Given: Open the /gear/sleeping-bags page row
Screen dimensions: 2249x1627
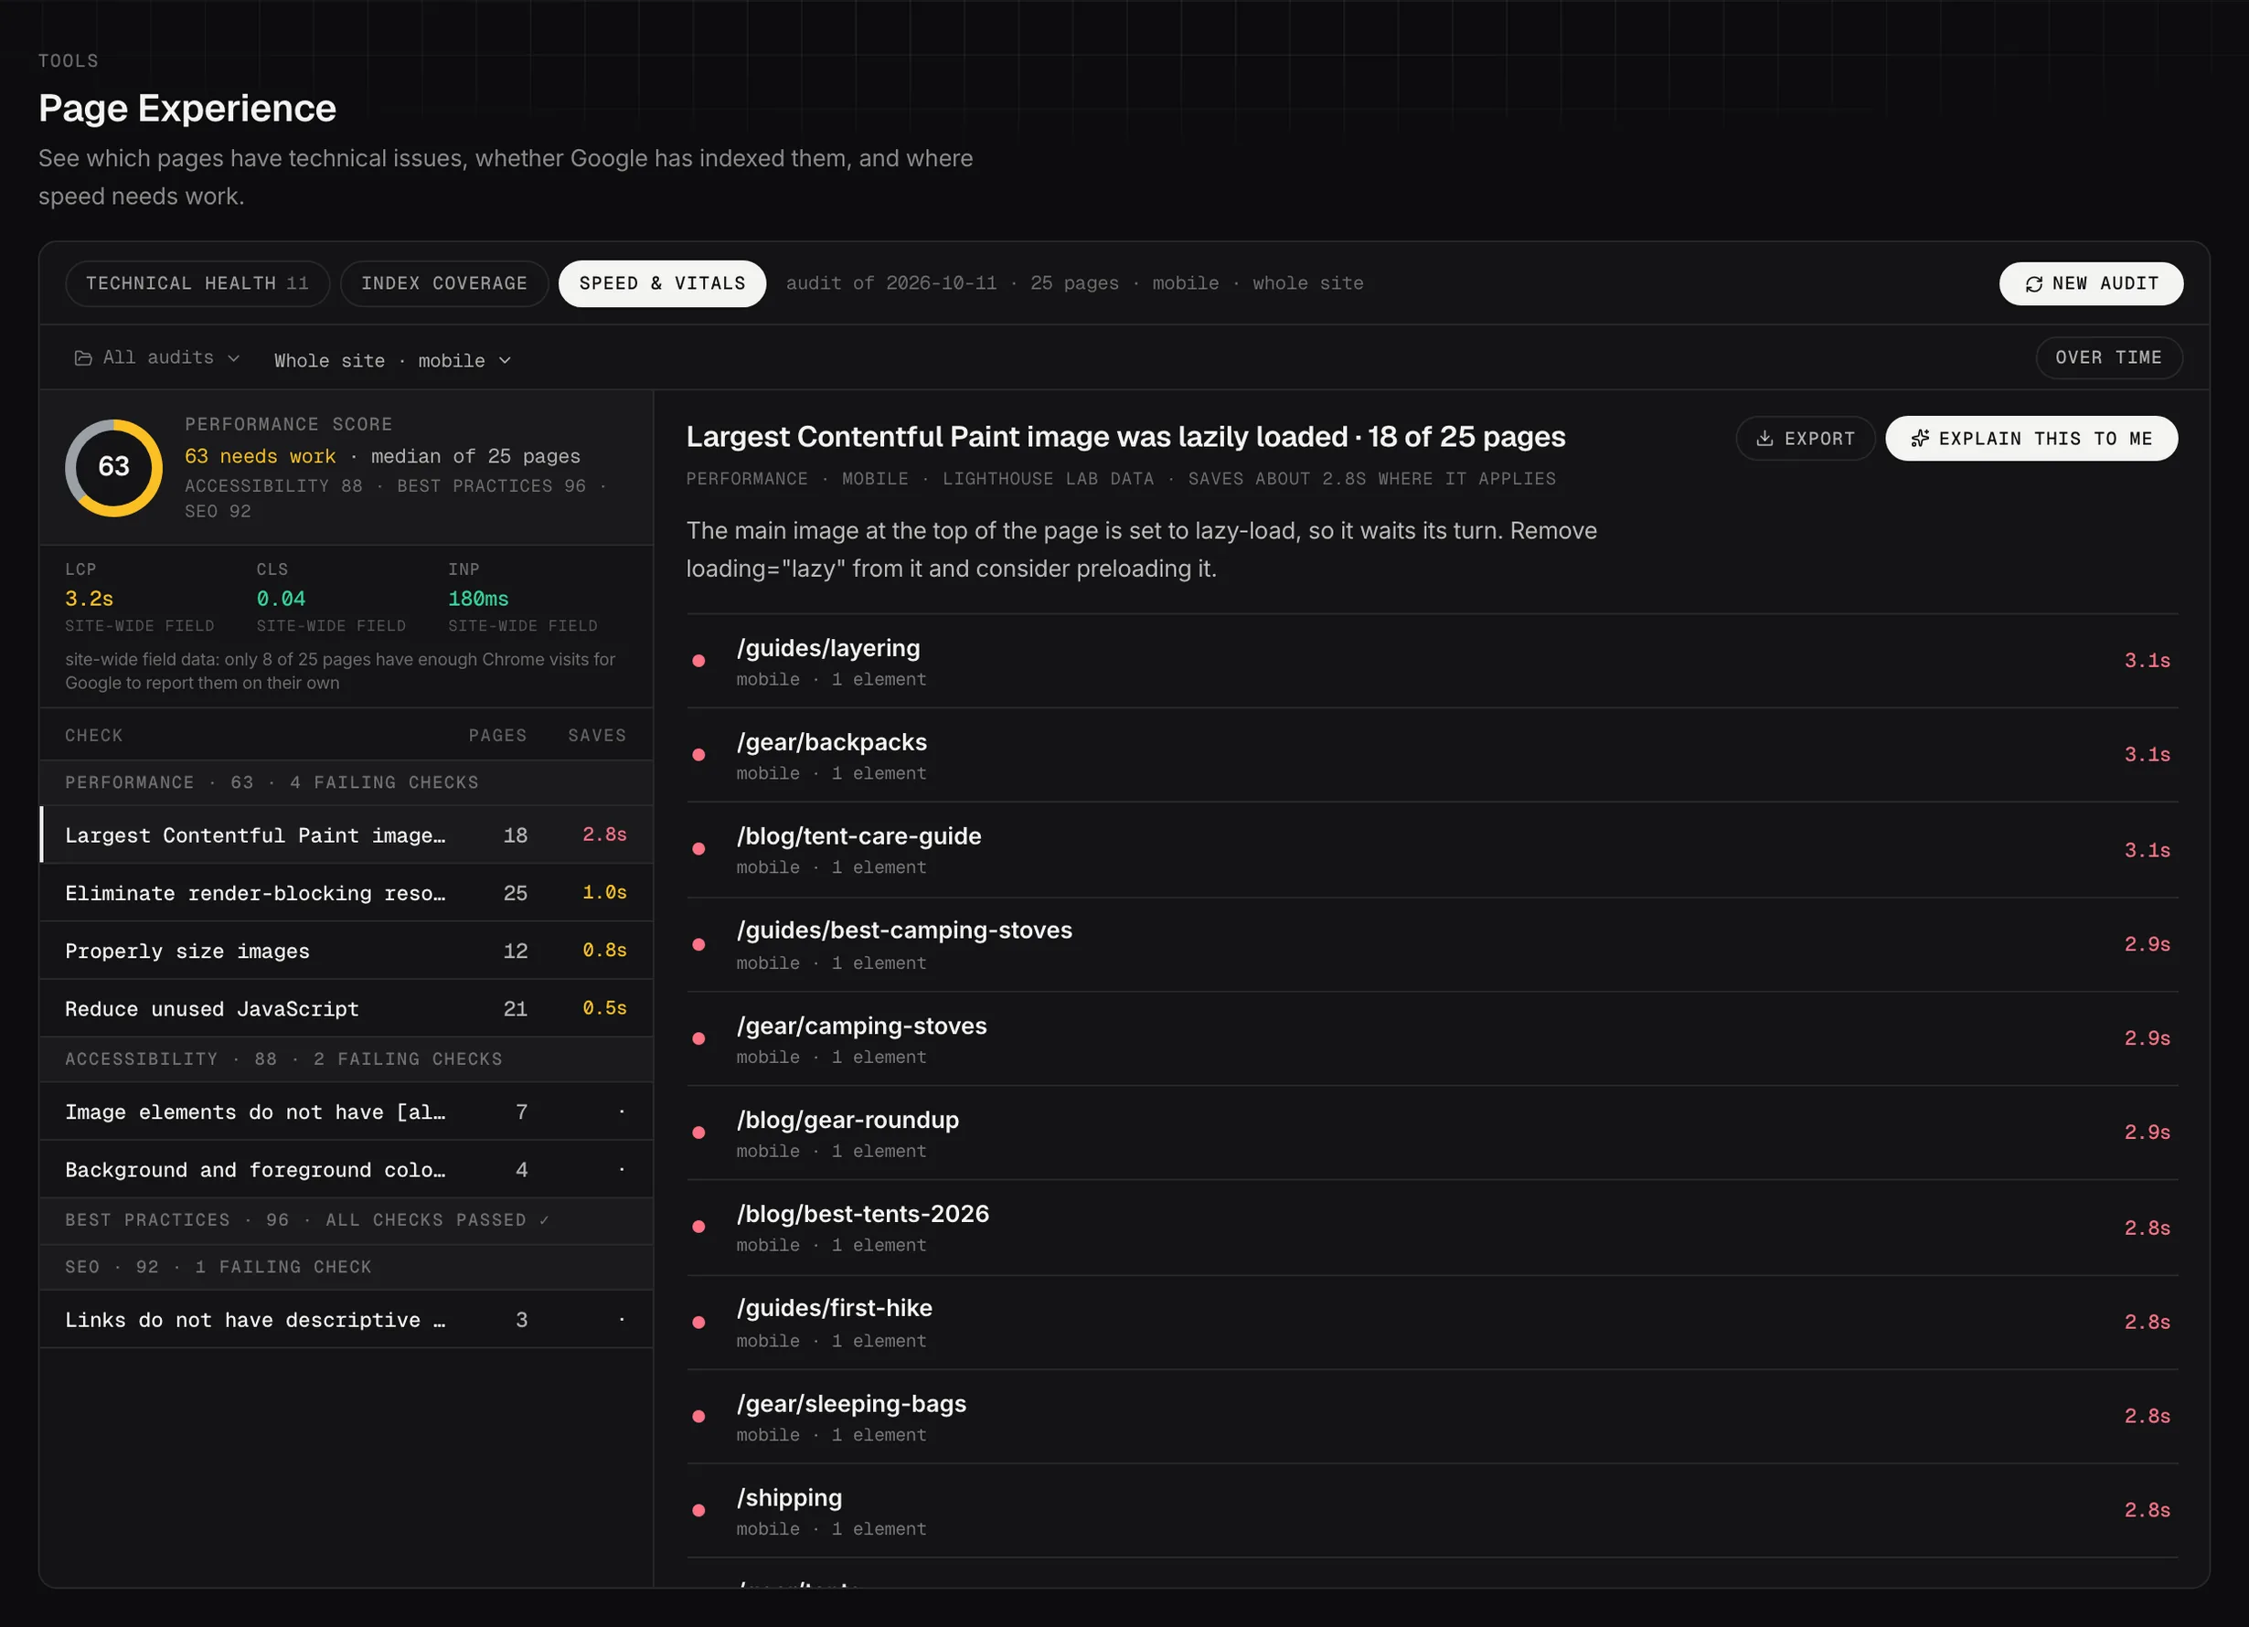Looking at the screenshot, I should point(1432,1417).
